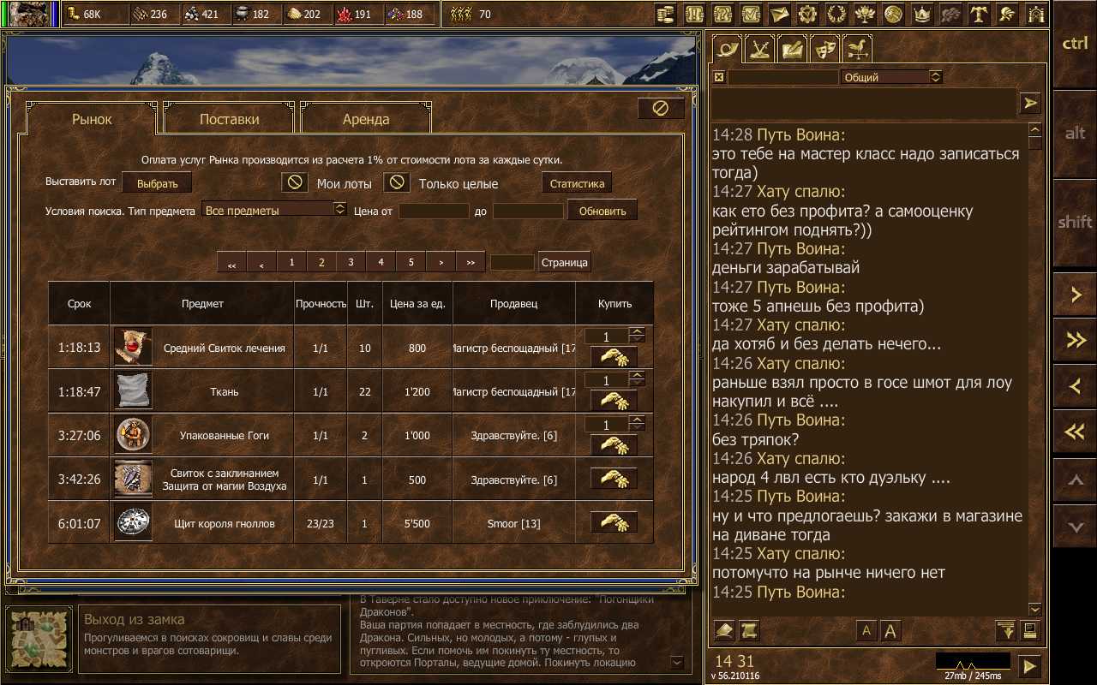The width and height of the screenshot is (1097, 685).
Task: Open the mail envelope icon in top toolbar
Action: pyautogui.click(x=779, y=14)
